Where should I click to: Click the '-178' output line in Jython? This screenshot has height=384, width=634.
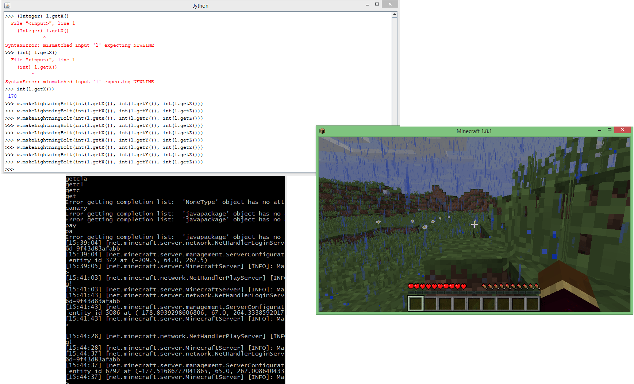pos(11,96)
